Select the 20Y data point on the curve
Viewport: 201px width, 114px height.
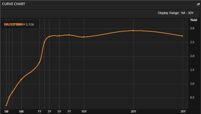[133, 31]
